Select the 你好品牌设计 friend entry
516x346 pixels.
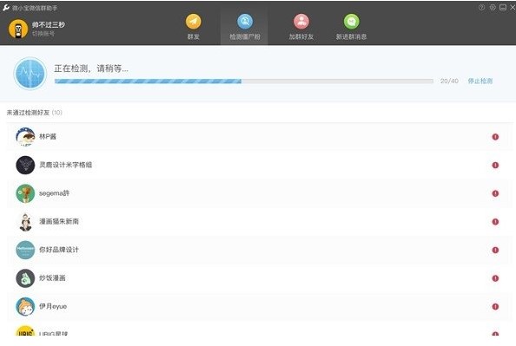pos(260,250)
